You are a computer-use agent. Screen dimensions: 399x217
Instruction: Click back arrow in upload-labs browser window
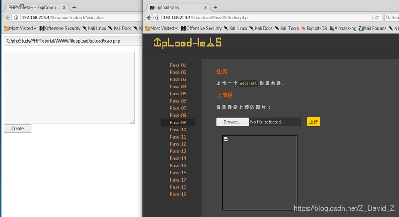[x=149, y=17]
